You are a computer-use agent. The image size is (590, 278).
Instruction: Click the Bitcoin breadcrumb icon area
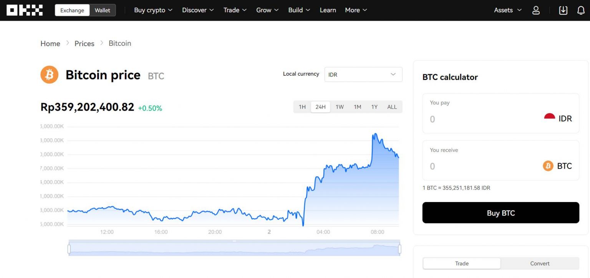click(x=119, y=43)
